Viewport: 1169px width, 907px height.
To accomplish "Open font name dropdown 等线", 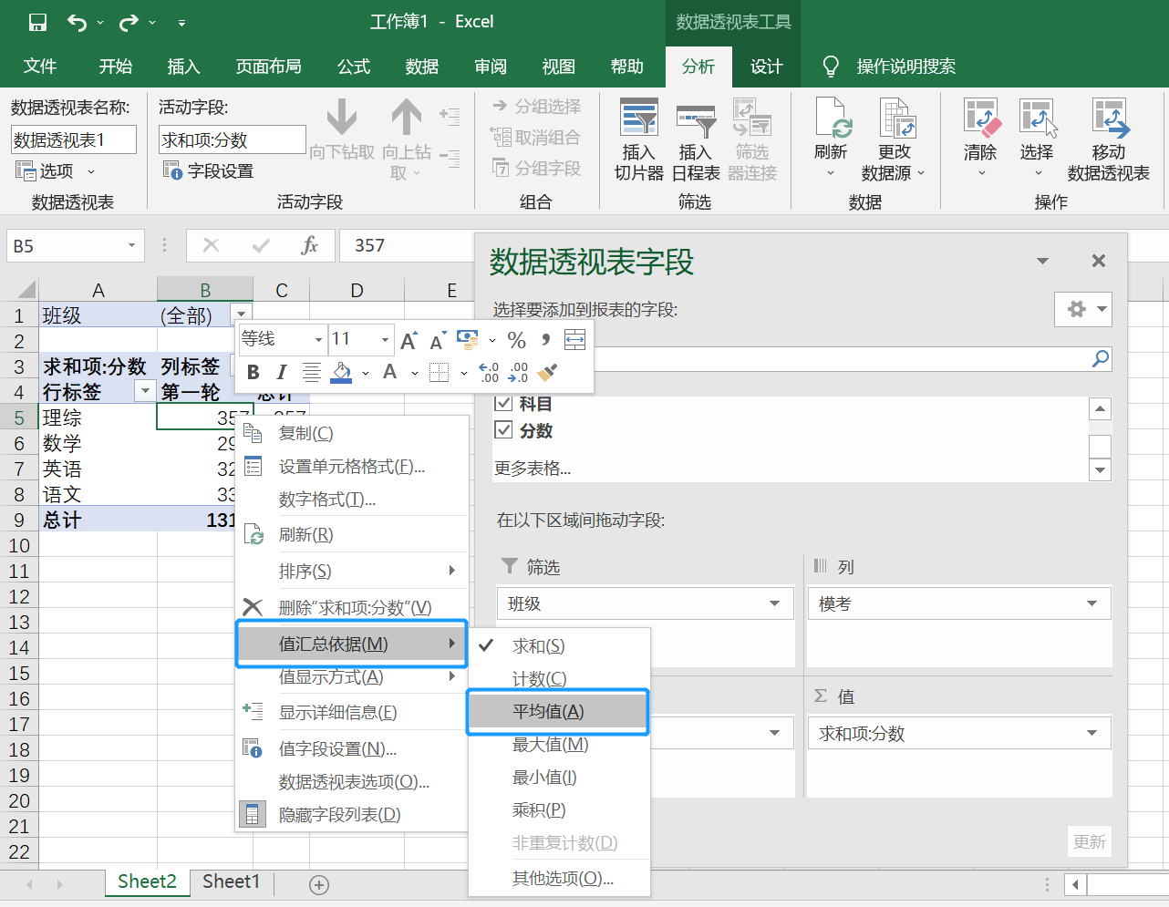I will (x=318, y=340).
